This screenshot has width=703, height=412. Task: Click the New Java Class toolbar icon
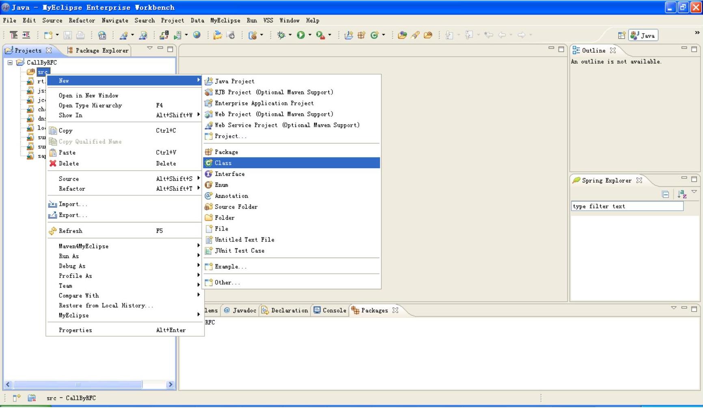[x=374, y=35]
